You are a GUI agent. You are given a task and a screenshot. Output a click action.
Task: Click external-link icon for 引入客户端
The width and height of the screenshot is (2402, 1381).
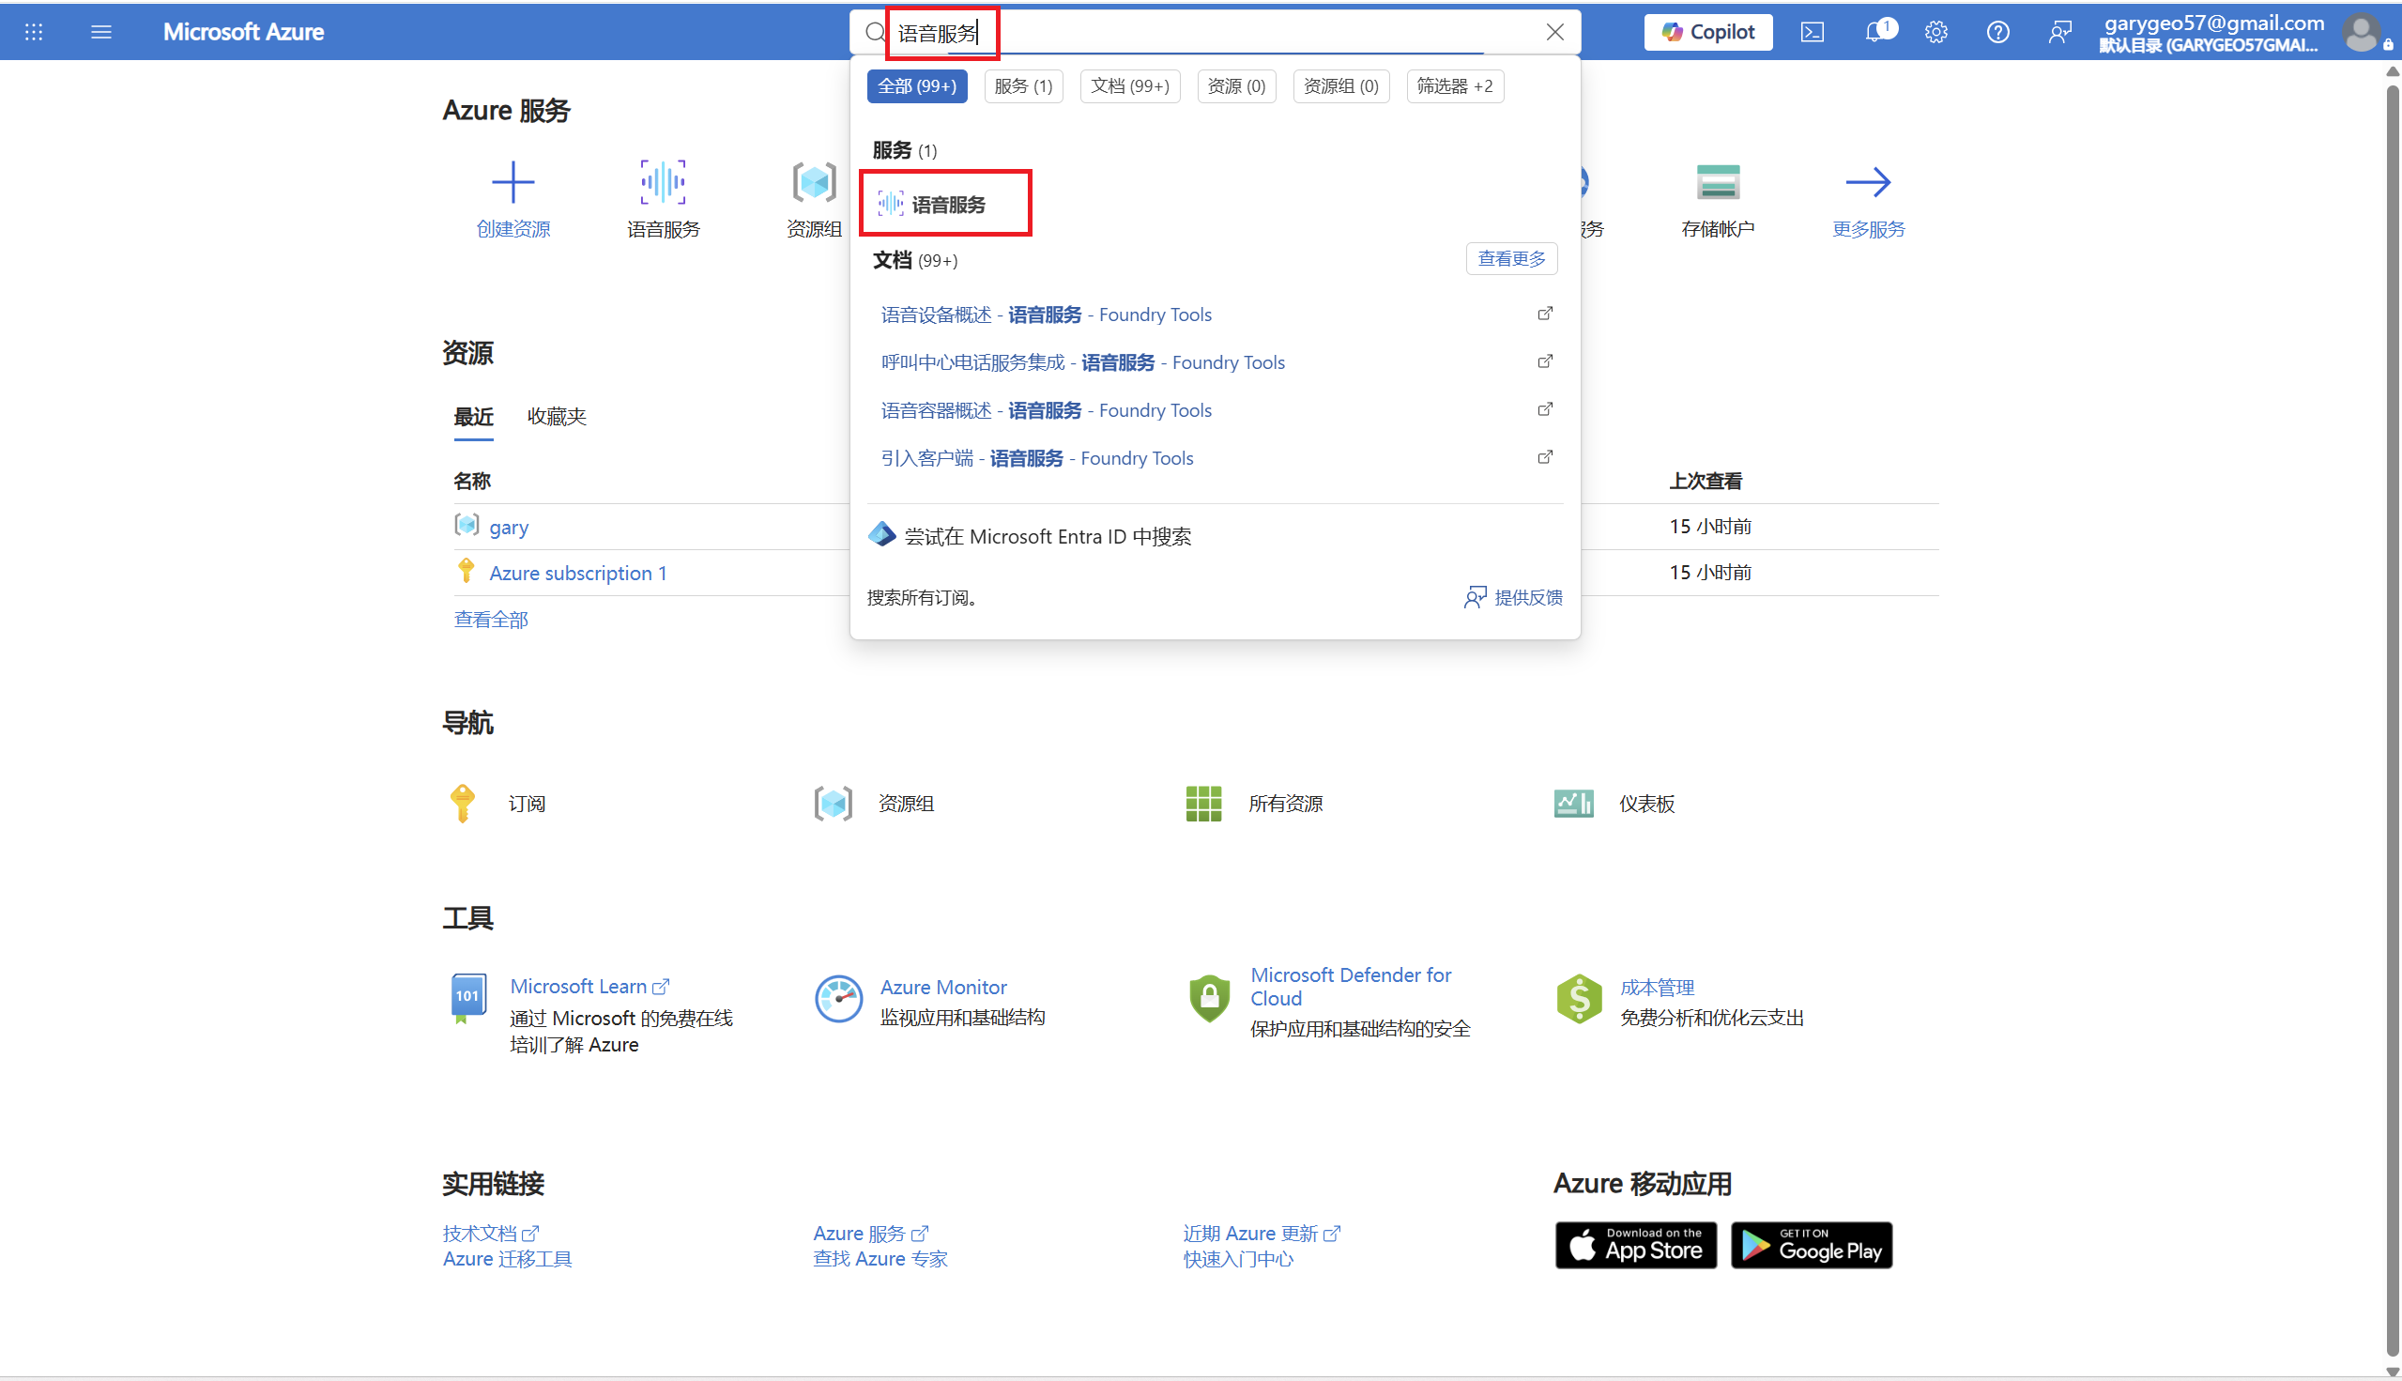click(x=1545, y=457)
